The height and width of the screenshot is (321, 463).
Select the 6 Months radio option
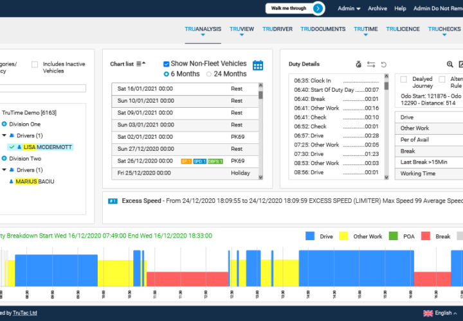(167, 74)
